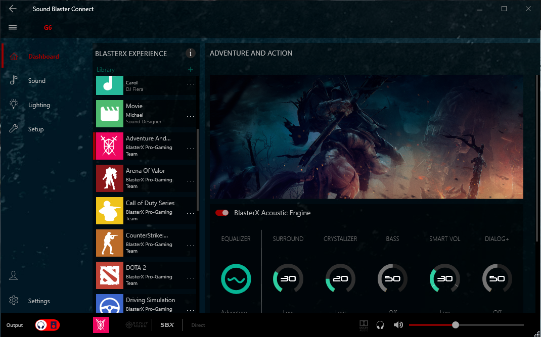Enable SBX mode
The image size is (541, 337).
[x=167, y=325]
